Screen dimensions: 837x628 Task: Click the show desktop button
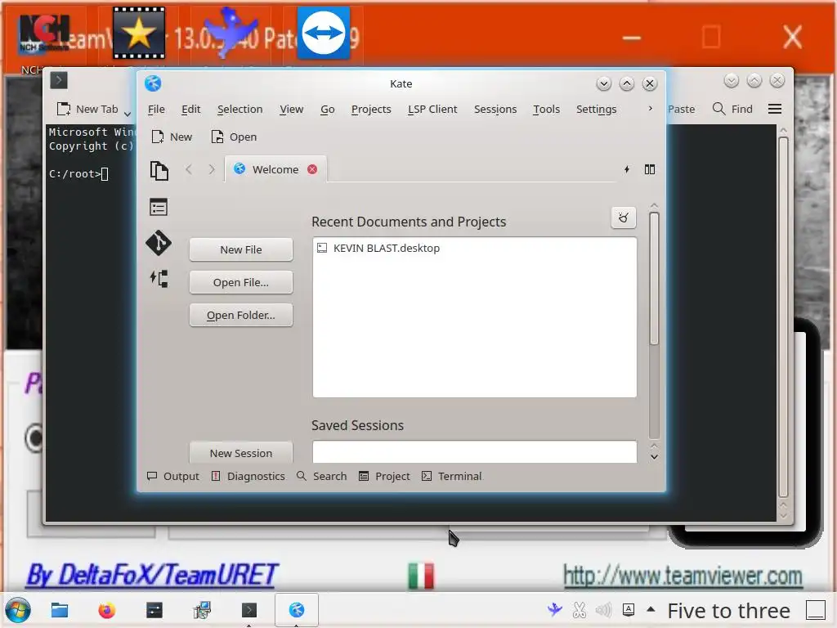tap(815, 610)
